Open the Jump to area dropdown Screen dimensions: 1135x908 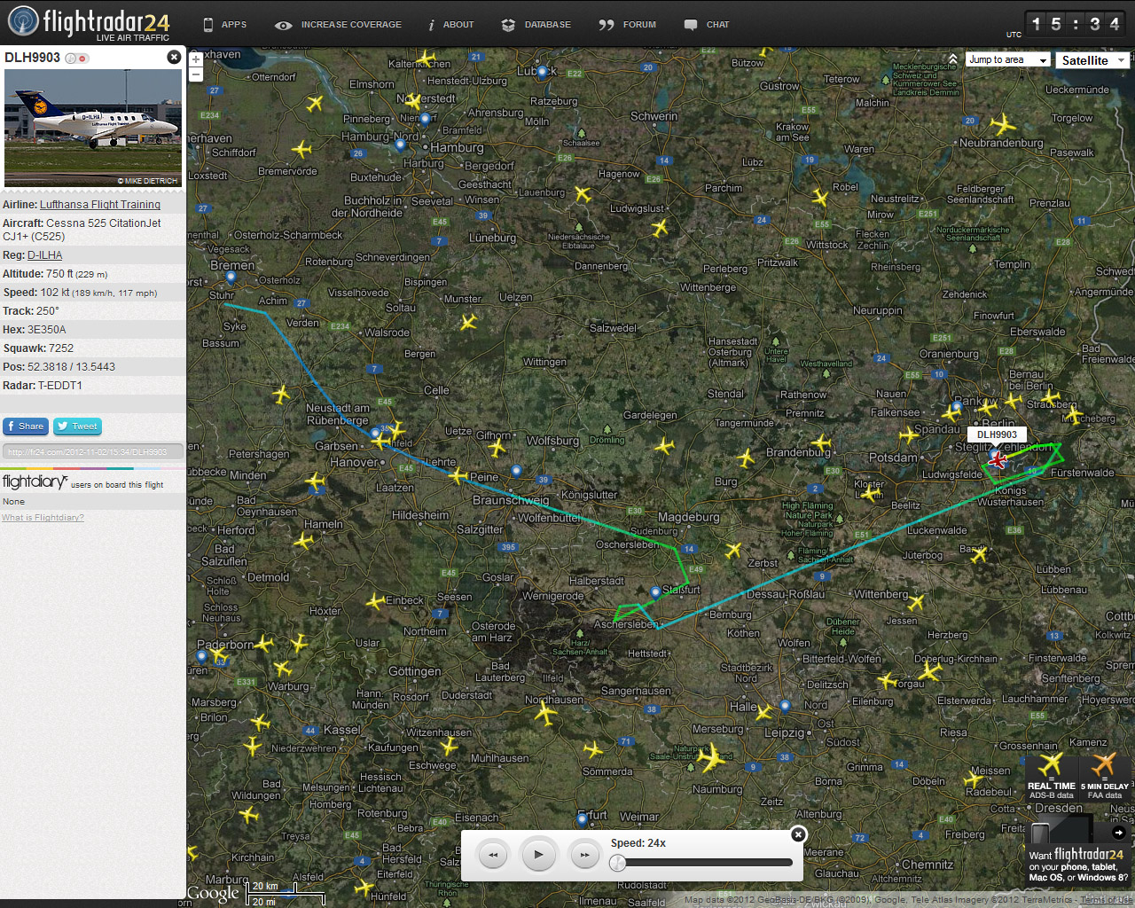coord(1008,59)
